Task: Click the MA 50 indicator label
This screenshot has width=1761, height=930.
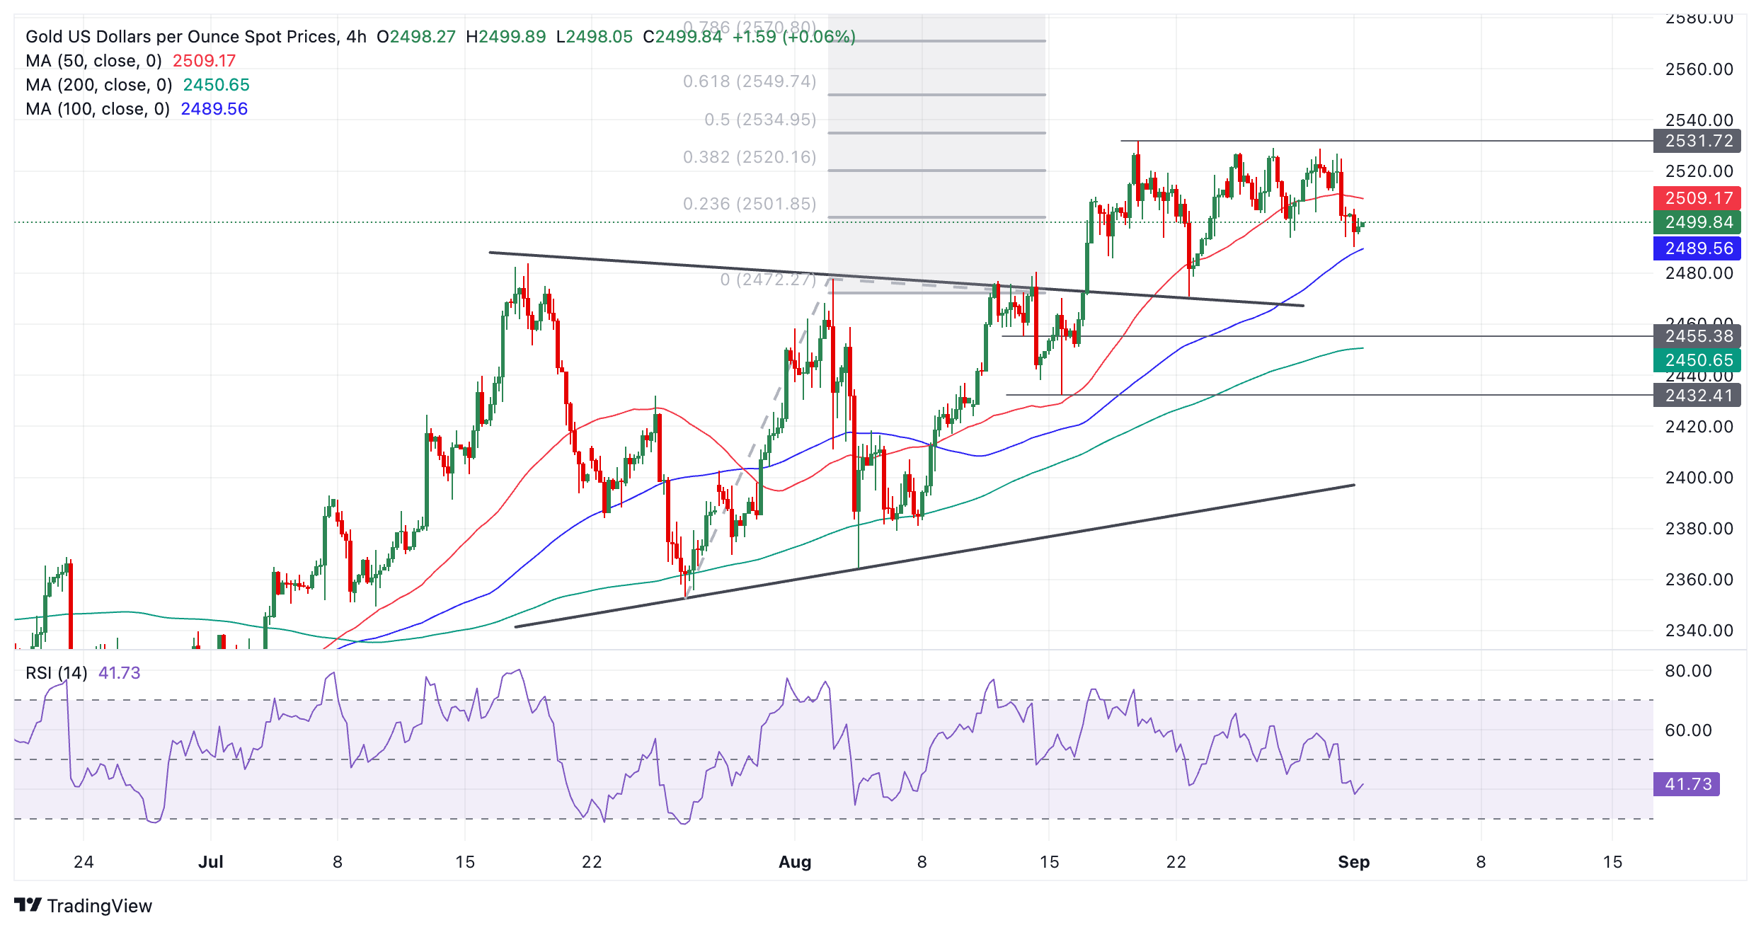Action: click(x=93, y=61)
